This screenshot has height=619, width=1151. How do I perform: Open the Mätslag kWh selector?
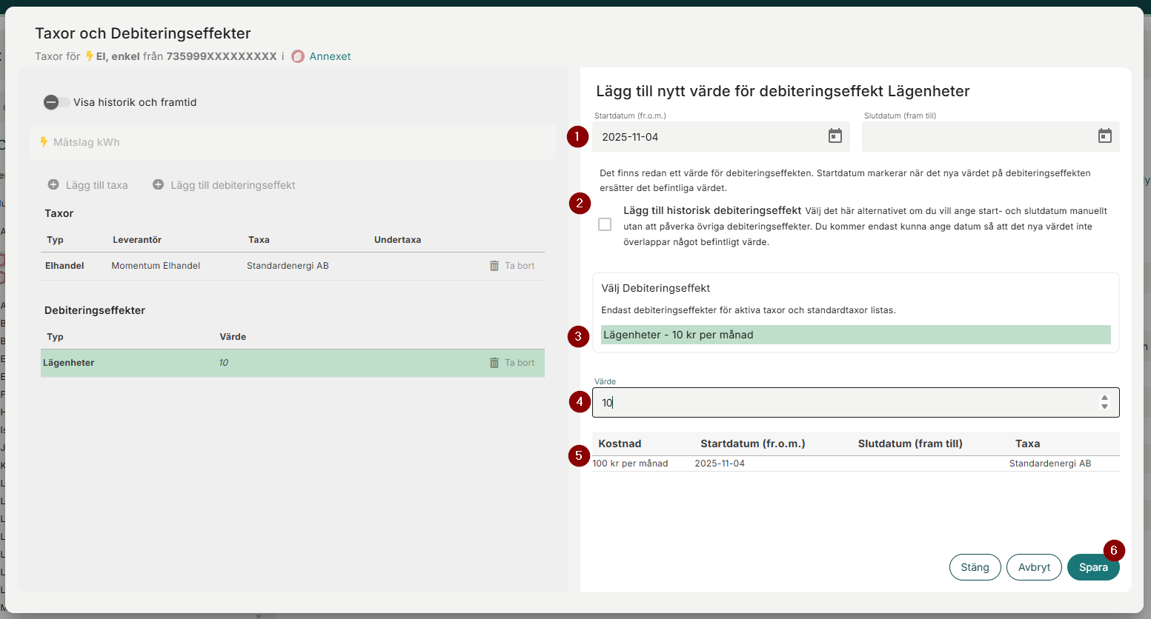tap(293, 142)
